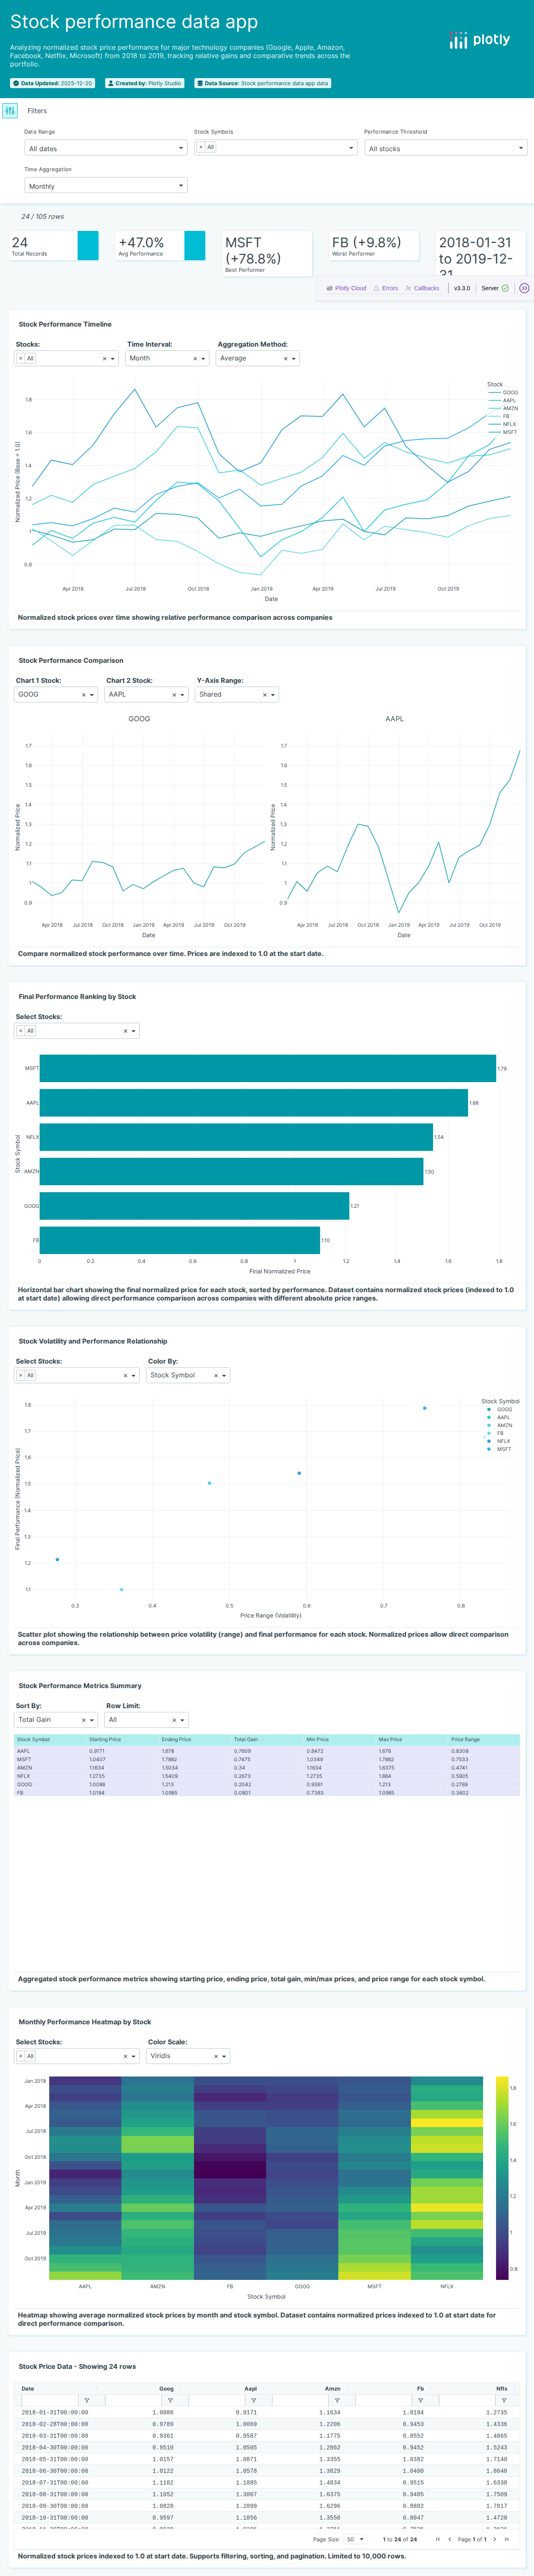Toggle GOOG trace in timeline legend

tap(503, 392)
